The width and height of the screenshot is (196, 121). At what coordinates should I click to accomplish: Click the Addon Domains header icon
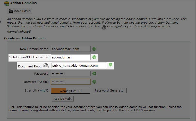coord(7,3)
